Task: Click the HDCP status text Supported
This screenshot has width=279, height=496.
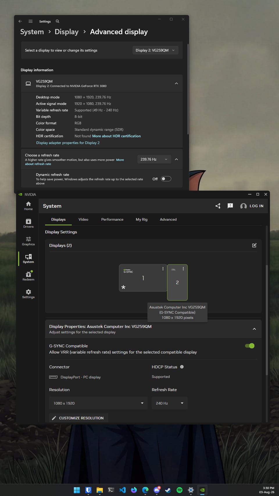Action: click(x=161, y=377)
